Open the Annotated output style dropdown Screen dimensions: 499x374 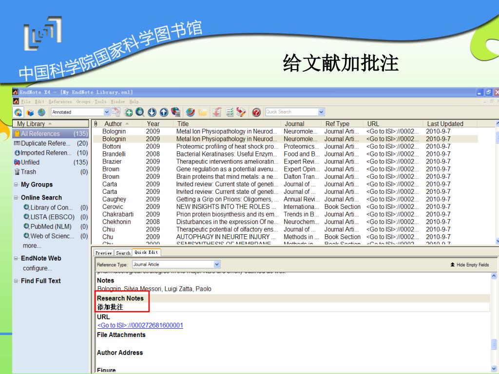(107, 112)
